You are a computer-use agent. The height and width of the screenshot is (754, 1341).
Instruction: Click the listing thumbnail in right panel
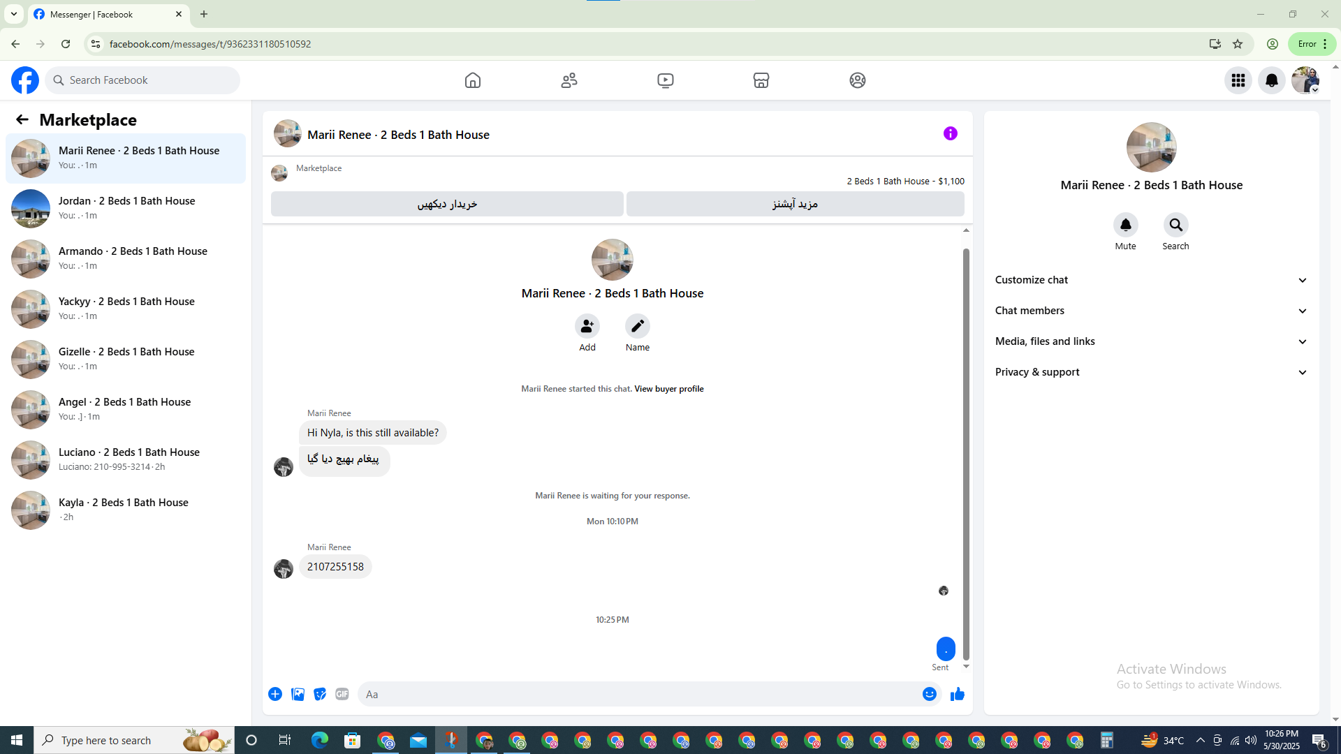(1152, 147)
